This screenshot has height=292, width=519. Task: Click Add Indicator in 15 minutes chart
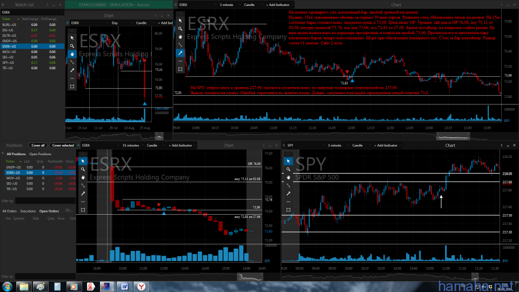[181, 145]
